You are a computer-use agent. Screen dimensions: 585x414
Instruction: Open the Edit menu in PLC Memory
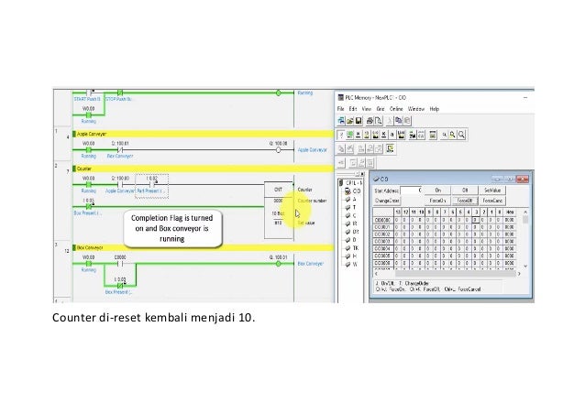(x=353, y=109)
